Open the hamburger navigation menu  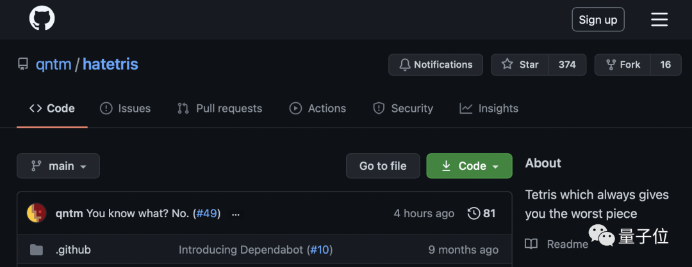coord(659,20)
